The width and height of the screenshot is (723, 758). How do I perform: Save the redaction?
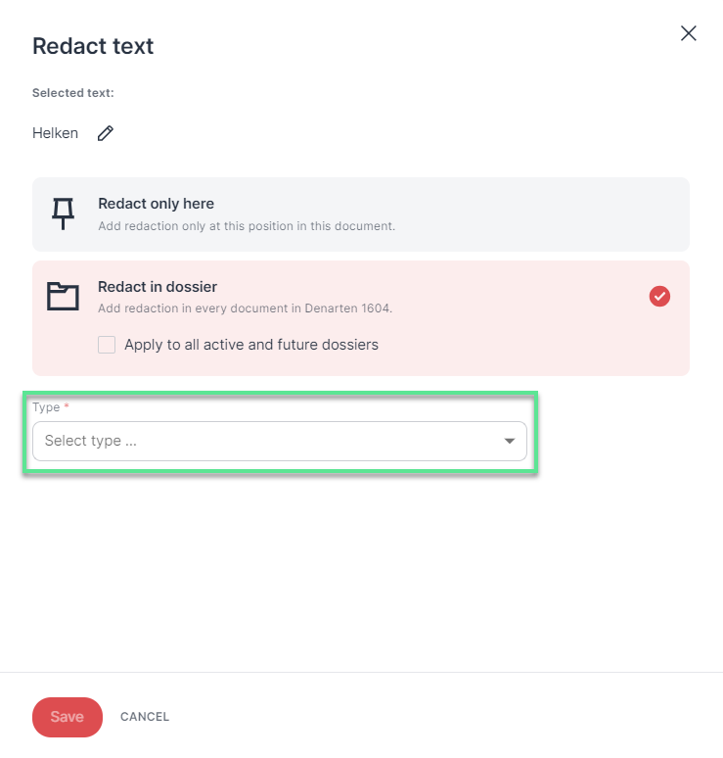[68, 717]
